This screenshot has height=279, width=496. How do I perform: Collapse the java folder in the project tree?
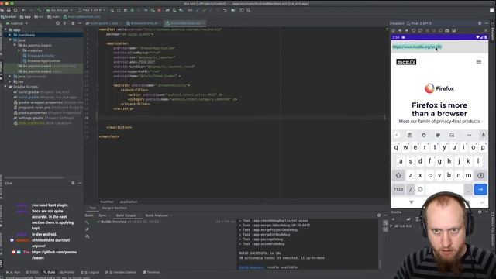[x=10, y=40]
